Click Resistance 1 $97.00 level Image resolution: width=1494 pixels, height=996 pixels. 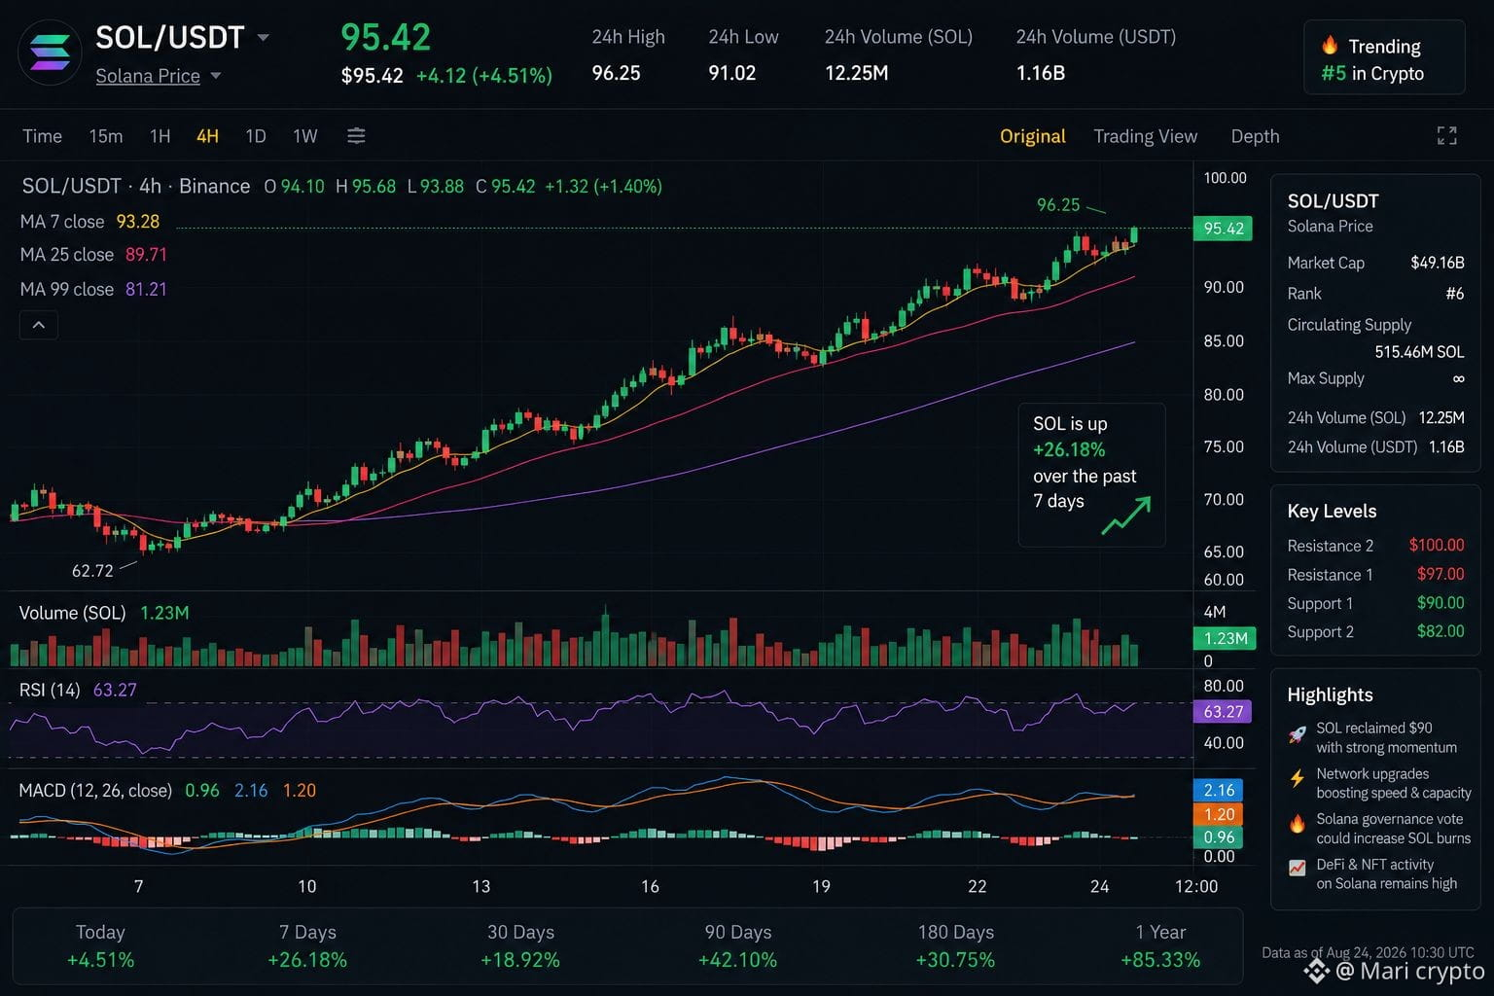[1375, 575]
